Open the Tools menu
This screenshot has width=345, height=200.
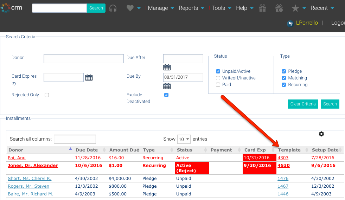[x=221, y=8]
